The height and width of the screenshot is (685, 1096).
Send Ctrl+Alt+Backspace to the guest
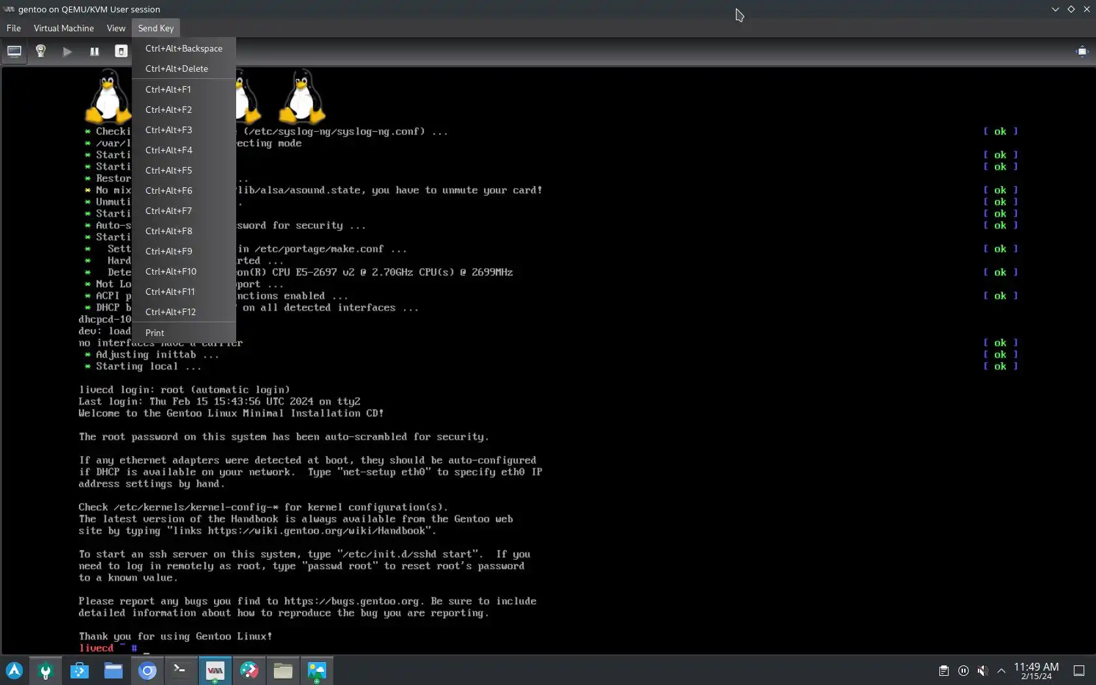184,48
